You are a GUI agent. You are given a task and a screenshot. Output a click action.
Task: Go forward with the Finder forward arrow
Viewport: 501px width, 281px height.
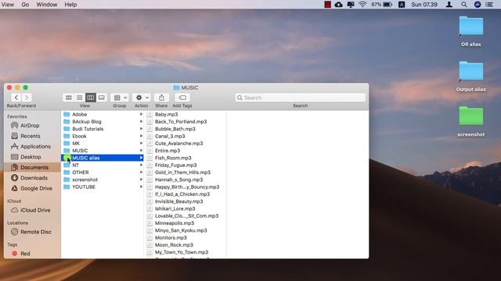click(27, 98)
